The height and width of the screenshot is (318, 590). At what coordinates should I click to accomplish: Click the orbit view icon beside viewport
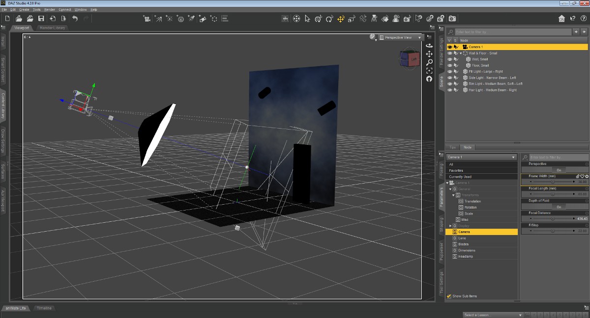429,45
